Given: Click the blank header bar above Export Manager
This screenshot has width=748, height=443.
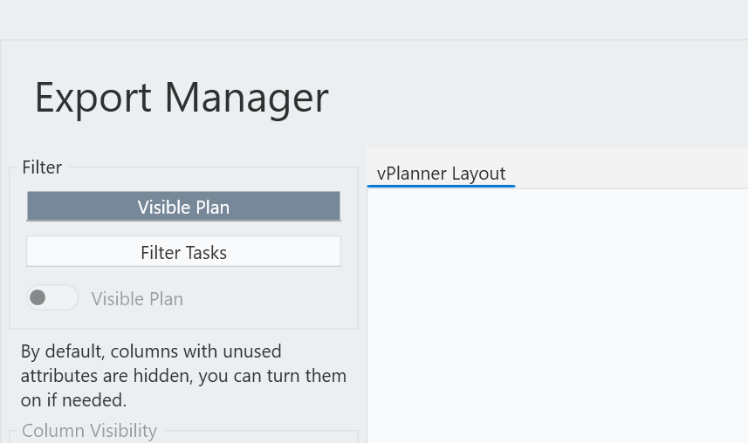Looking at the screenshot, I should 374,19.
